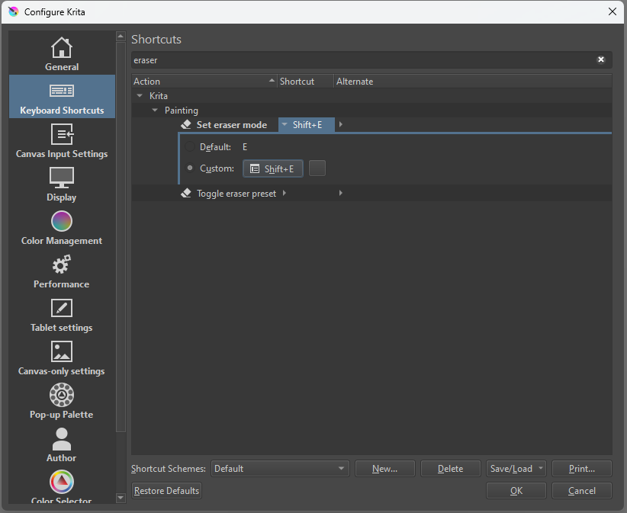Viewport: 627px width, 513px height.
Task: Open the Canvas-only settings page
Action: [62, 358]
